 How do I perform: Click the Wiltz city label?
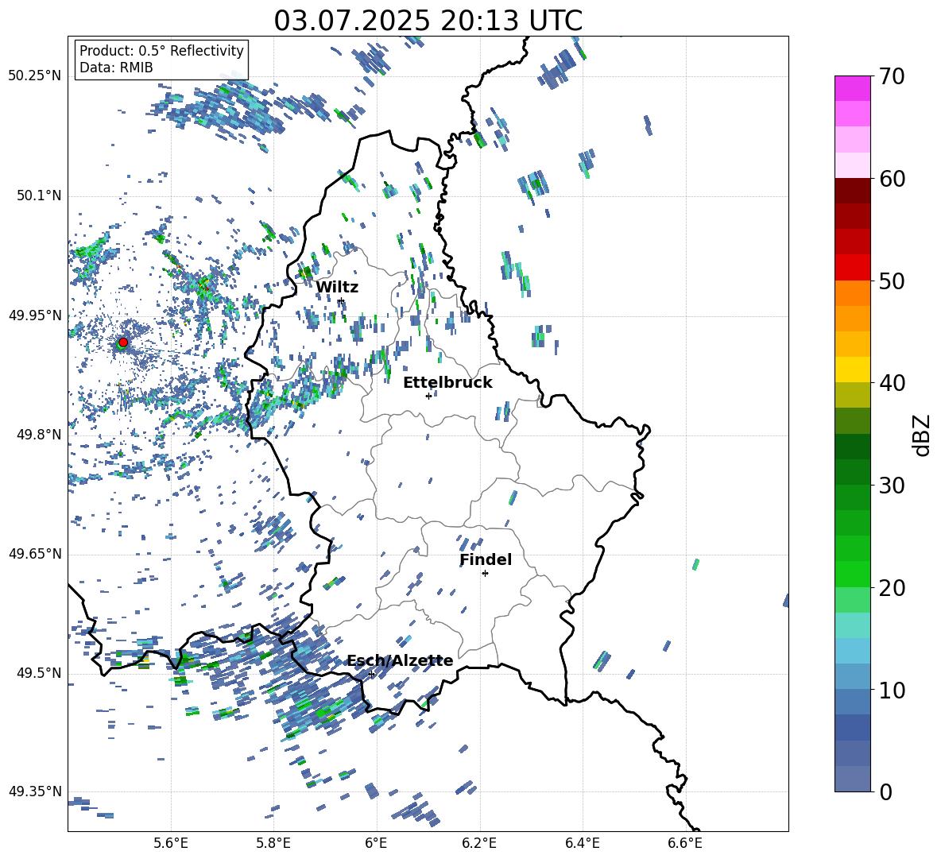coord(337,288)
